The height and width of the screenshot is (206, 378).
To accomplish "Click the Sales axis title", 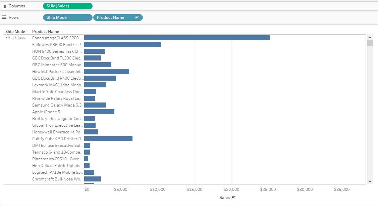I will point(224,198).
